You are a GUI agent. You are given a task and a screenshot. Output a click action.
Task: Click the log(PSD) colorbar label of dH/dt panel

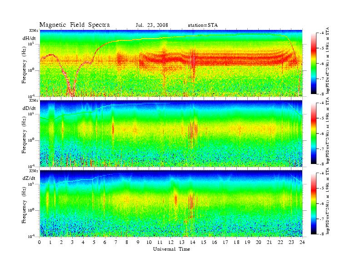(x=328, y=60)
